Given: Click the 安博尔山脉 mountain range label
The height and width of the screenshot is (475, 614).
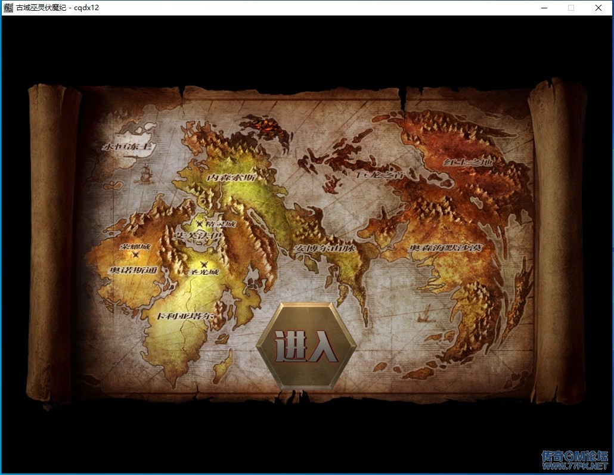Looking at the screenshot, I should (324, 248).
